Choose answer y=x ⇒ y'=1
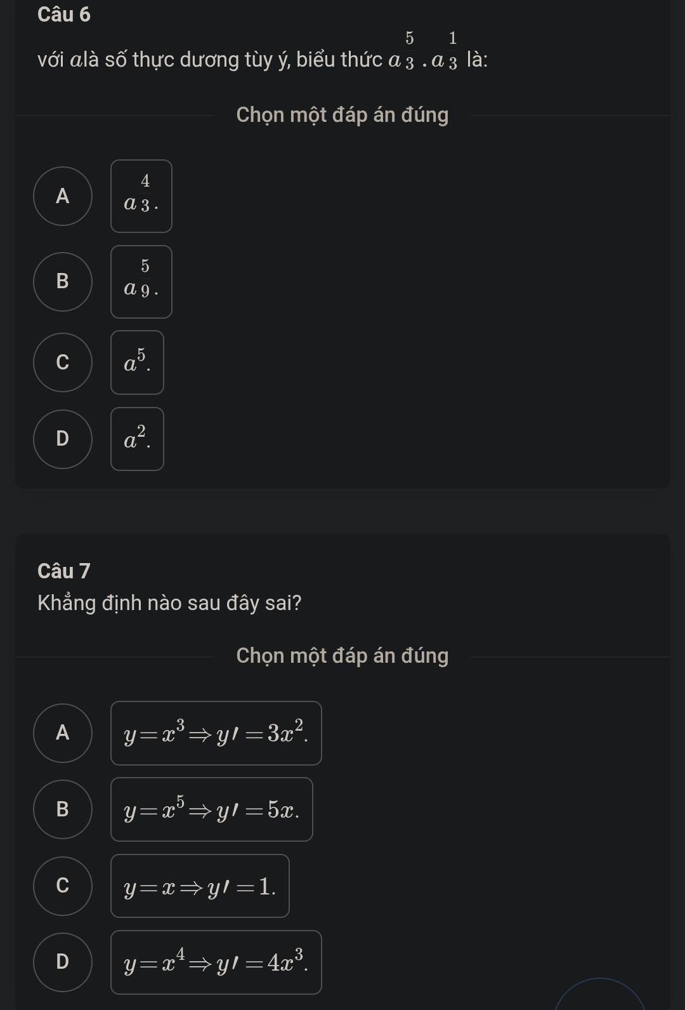Viewport: 685px width, 1010px height. click(x=200, y=886)
